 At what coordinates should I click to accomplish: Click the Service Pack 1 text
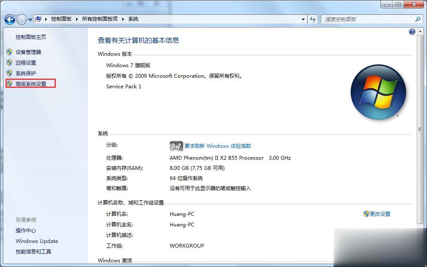click(x=124, y=87)
